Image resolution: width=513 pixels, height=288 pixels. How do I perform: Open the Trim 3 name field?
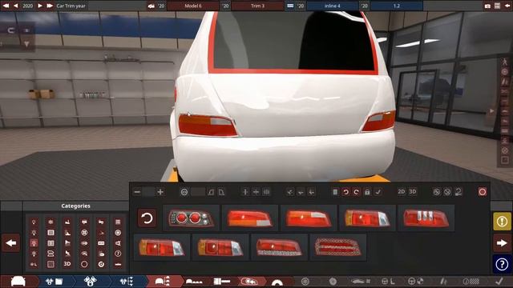(x=257, y=6)
